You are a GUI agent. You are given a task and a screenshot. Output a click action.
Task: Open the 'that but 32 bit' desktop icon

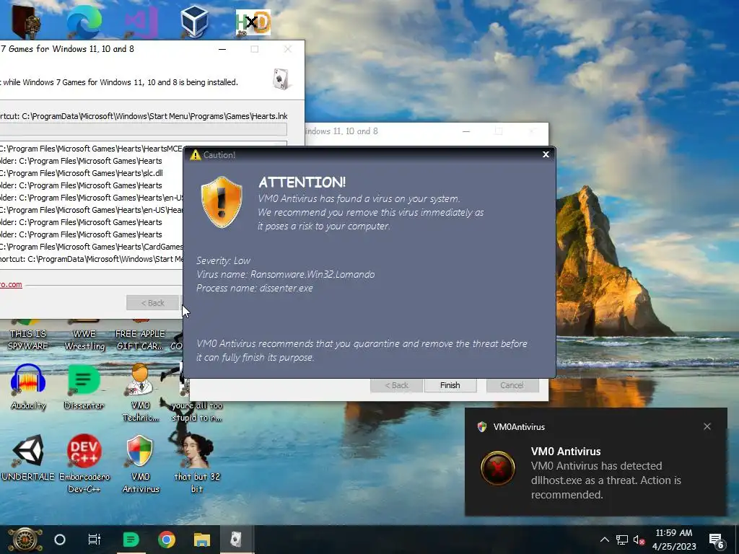[x=196, y=462]
